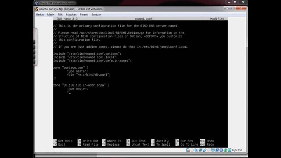This screenshot has width=281, height=158.
Task: Open the Bantuan menu
Action: [x=96, y=14]
